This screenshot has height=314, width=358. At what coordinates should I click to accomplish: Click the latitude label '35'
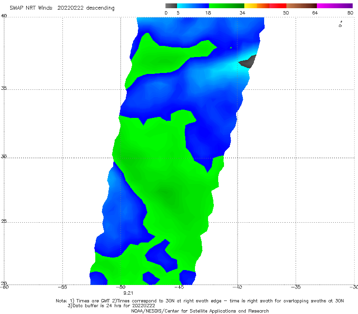pyautogui.click(x=4, y=88)
